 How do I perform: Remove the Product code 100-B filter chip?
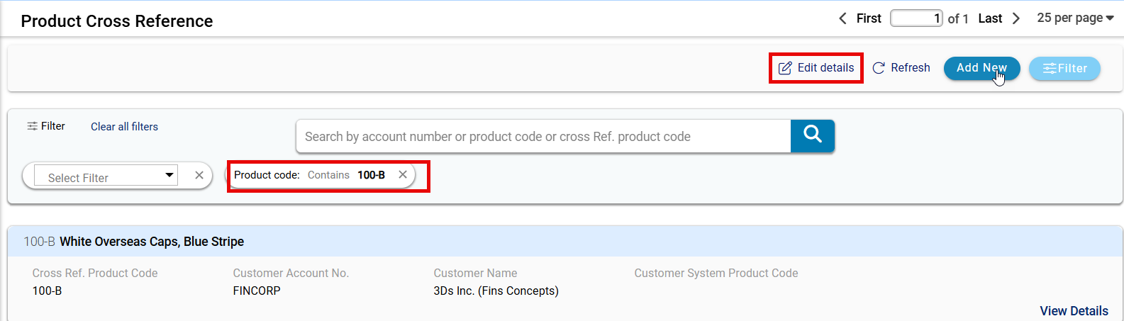point(403,175)
